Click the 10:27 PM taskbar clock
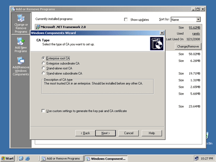Screen dimensions: 216x162 pos(207,159)
